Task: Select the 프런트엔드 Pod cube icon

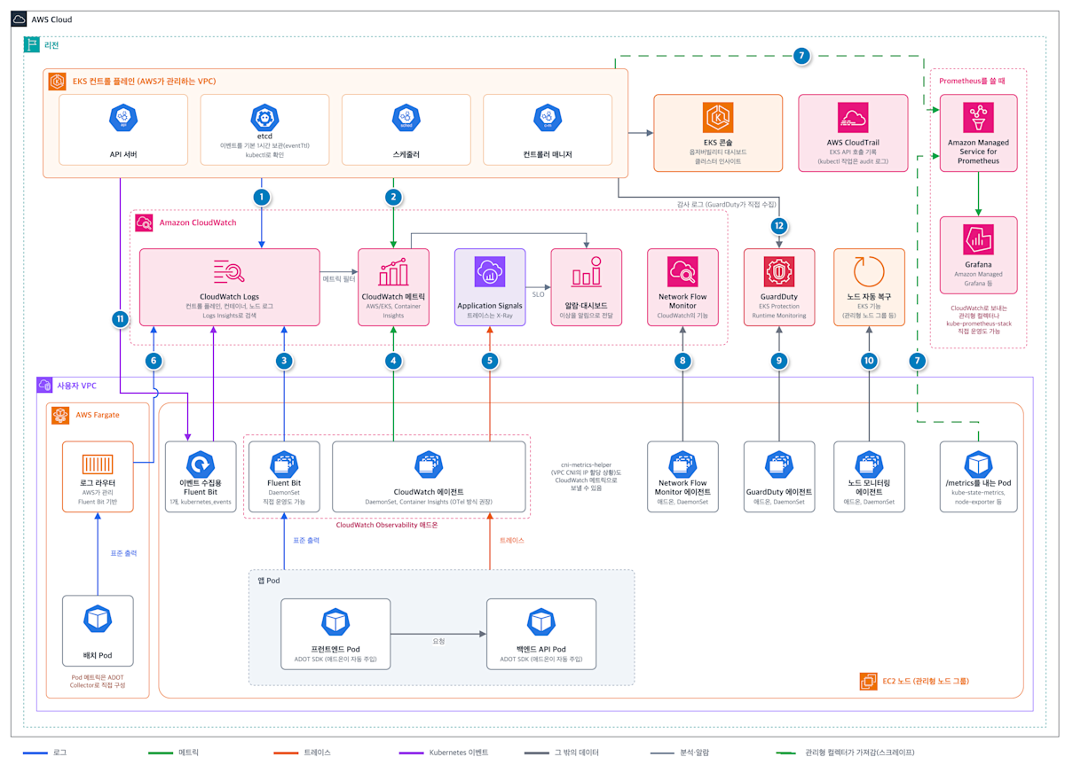Action: 335,622
